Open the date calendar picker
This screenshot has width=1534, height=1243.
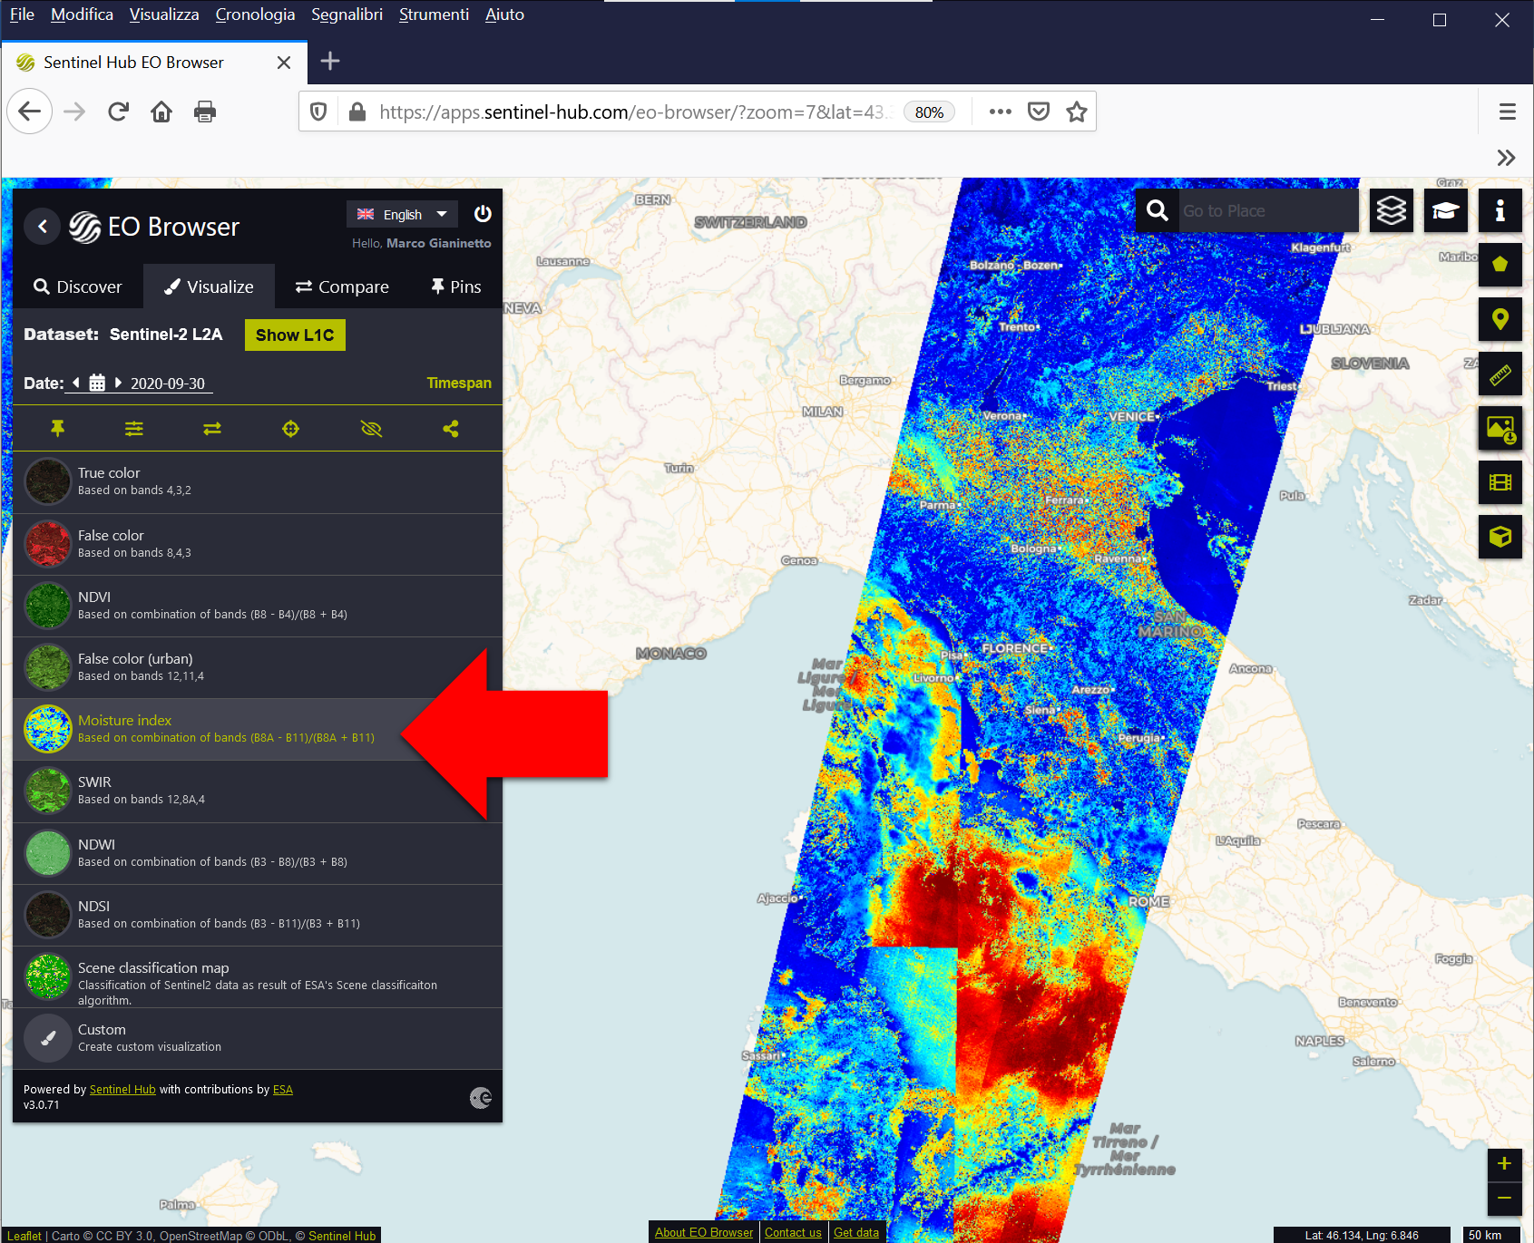[97, 383]
